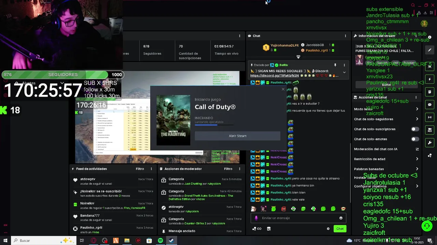Viewport: 437px width, 245px height.
Task: Click the pencil edit icon in right sidebar
Action: coord(430,50)
